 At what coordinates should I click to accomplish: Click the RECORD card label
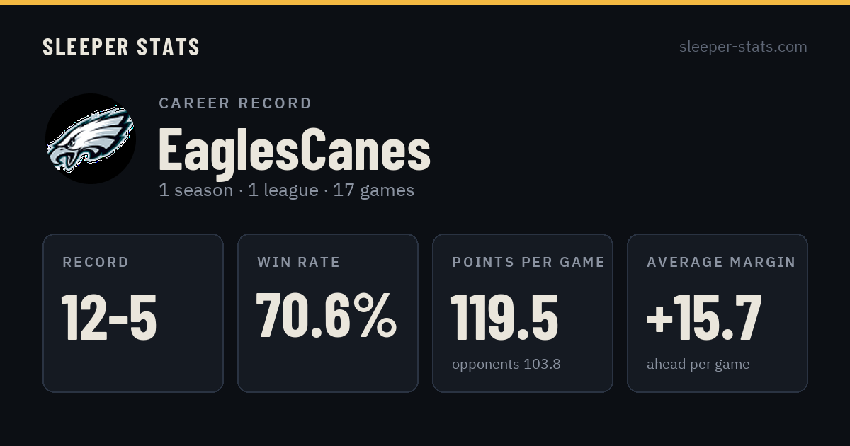pyautogui.click(x=96, y=263)
